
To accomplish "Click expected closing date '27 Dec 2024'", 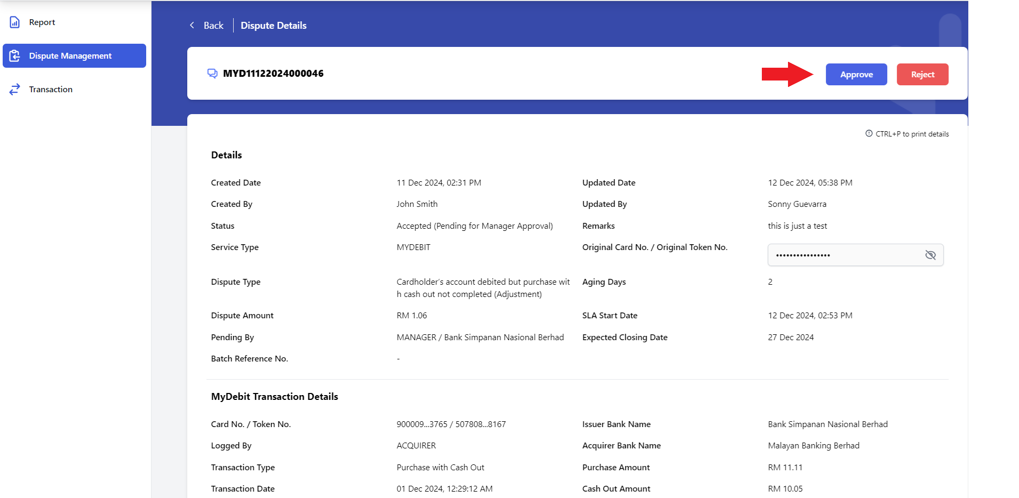I will click(x=791, y=338).
